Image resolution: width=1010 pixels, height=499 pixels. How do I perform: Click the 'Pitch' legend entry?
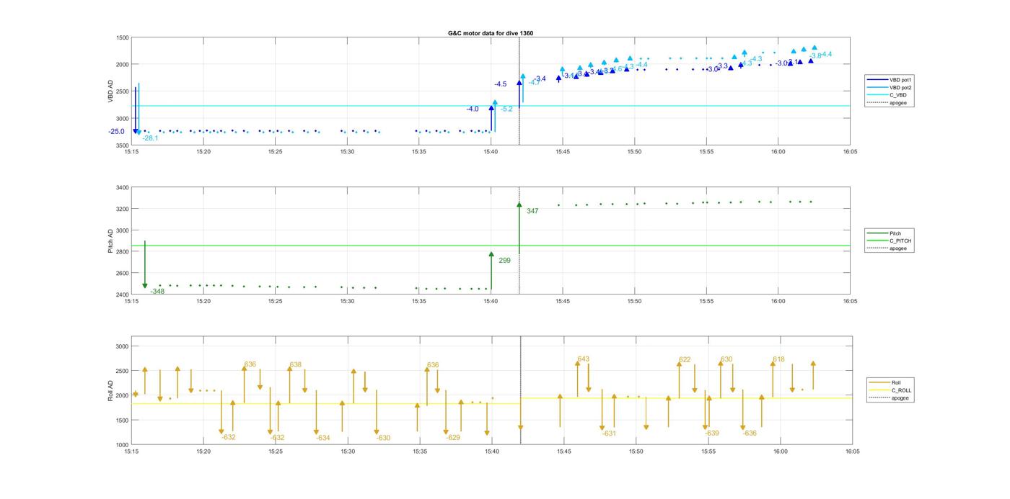tap(895, 233)
